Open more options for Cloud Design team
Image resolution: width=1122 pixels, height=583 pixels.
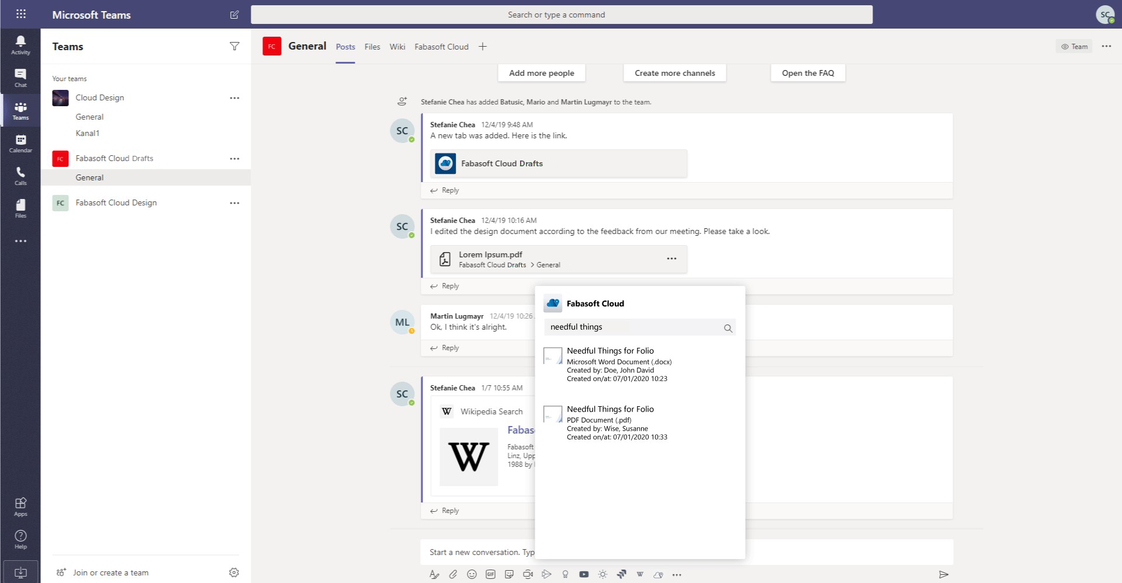tap(234, 98)
